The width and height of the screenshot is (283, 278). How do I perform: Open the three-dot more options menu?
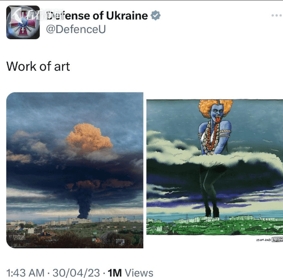pyautogui.click(x=277, y=15)
